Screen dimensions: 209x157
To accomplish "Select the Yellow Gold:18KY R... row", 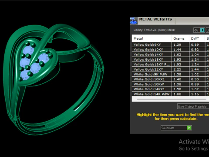I will click(170, 65).
